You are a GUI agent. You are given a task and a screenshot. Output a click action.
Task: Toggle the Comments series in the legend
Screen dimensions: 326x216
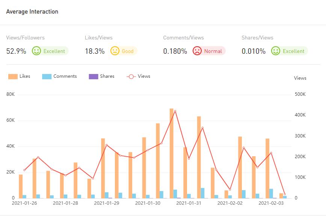(x=60, y=76)
